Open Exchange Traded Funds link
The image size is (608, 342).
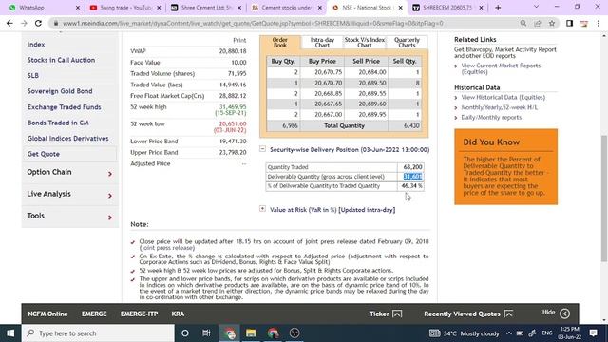pos(64,107)
